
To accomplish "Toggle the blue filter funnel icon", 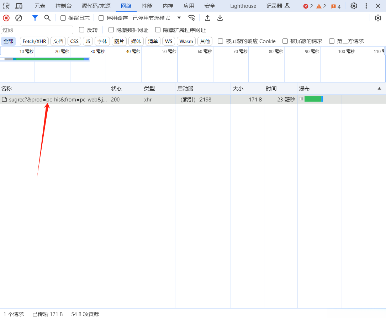I will [35, 18].
